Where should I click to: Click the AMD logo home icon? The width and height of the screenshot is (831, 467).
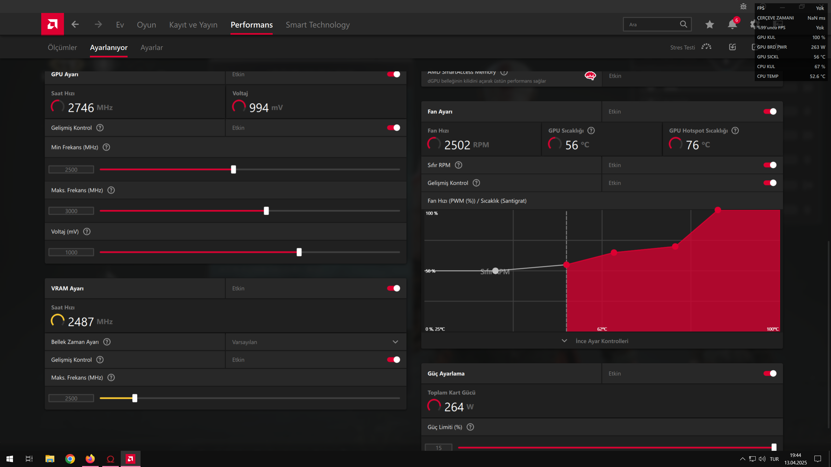coord(53,24)
